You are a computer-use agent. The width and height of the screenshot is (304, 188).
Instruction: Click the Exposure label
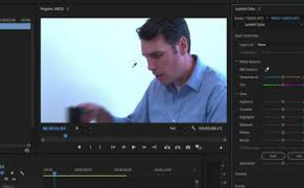246,102
